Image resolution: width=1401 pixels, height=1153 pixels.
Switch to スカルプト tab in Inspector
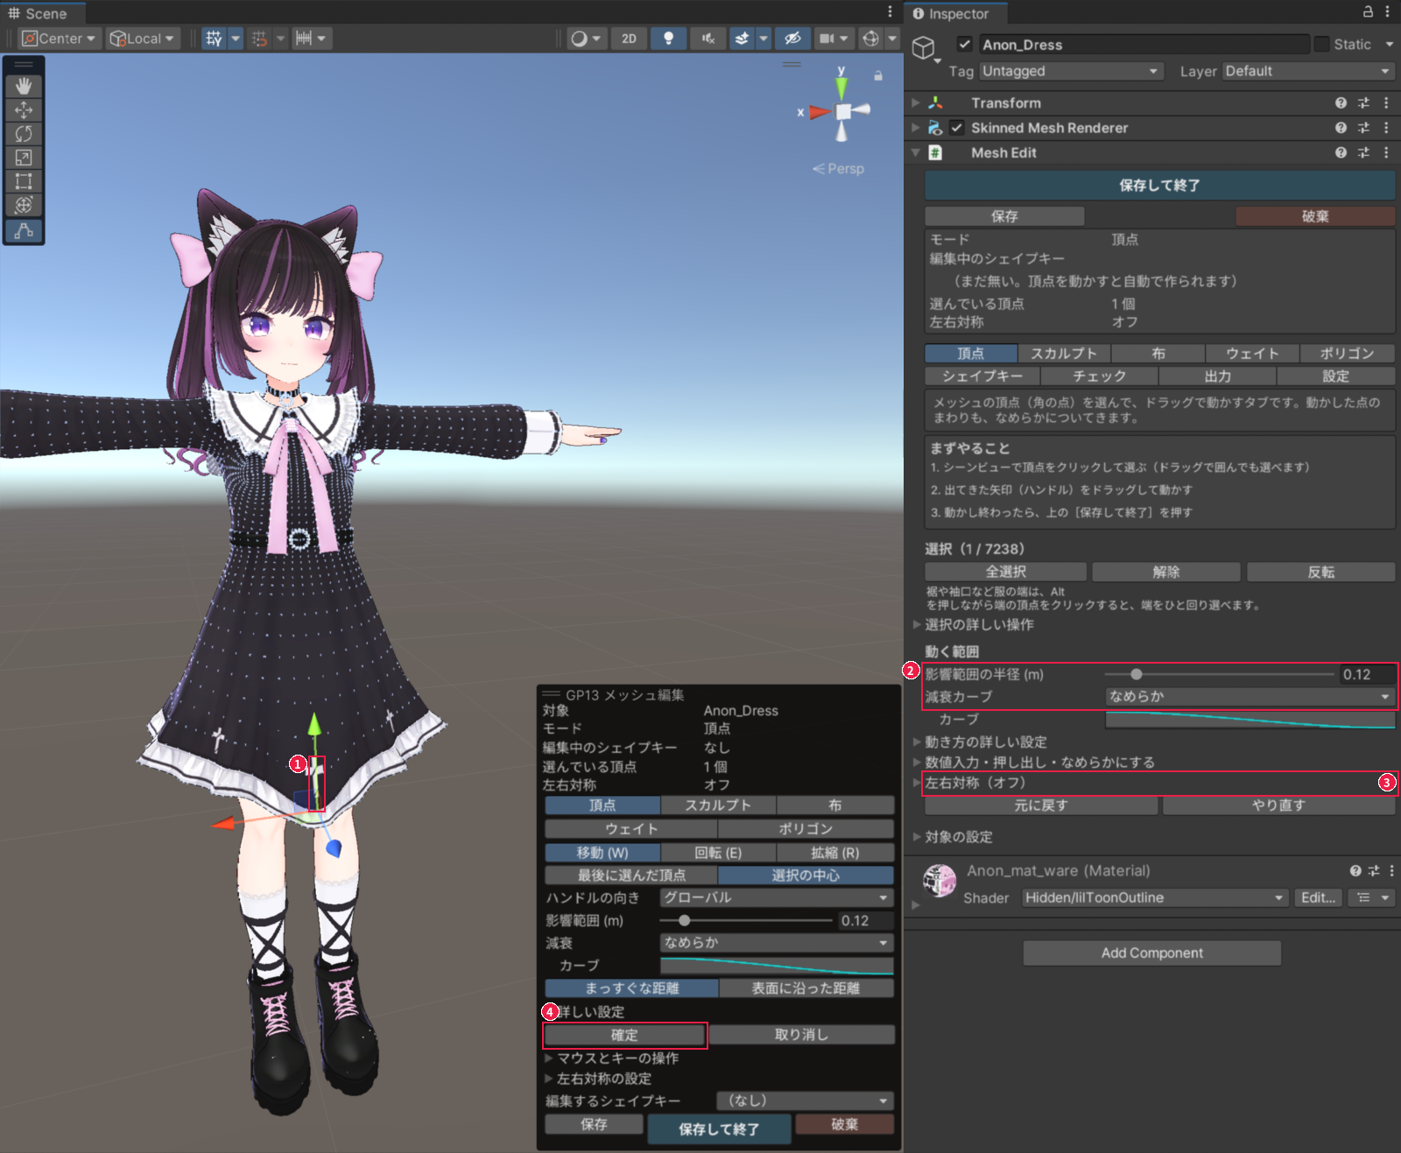pyautogui.click(x=1064, y=354)
